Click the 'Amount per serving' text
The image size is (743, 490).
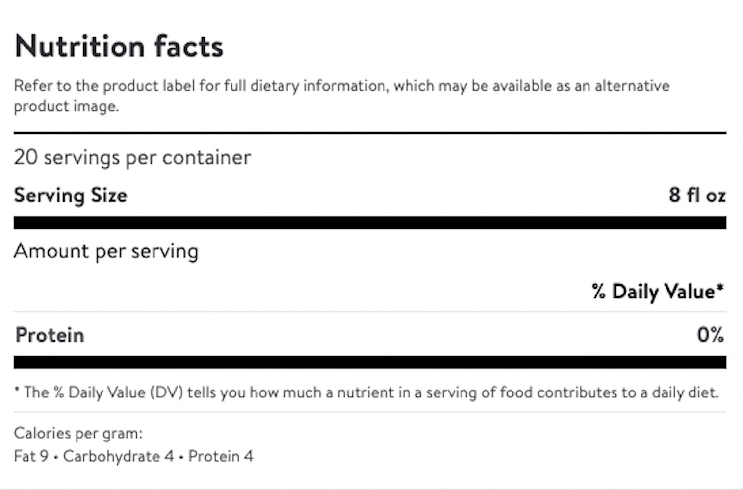106,251
